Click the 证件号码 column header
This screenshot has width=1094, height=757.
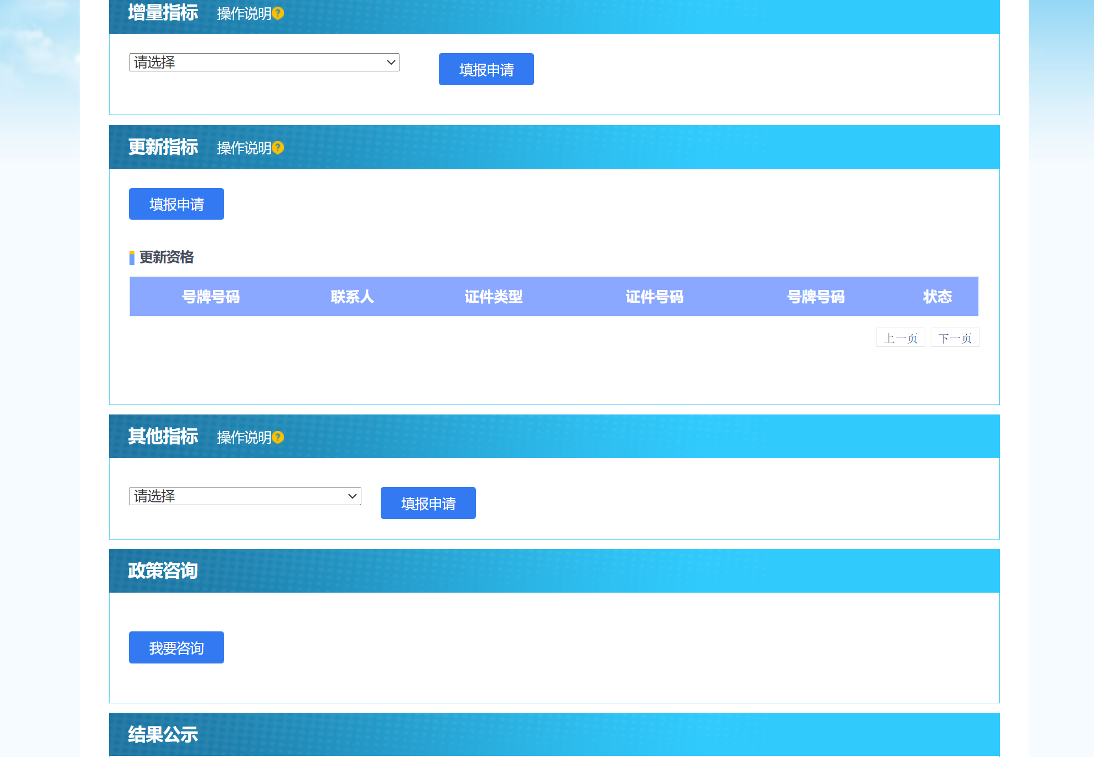point(654,297)
